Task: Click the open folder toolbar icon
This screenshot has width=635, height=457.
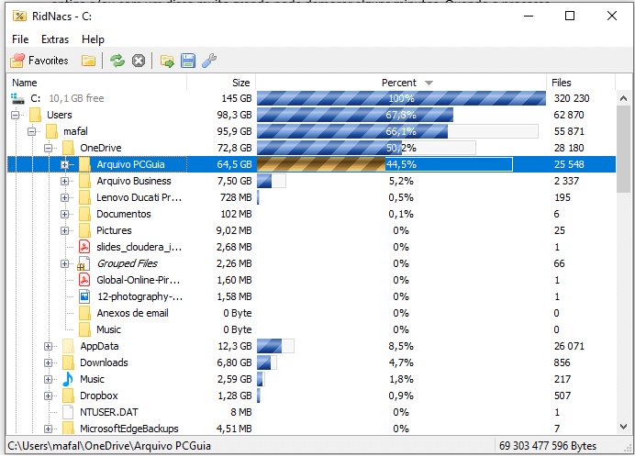Action: [88, 61]
